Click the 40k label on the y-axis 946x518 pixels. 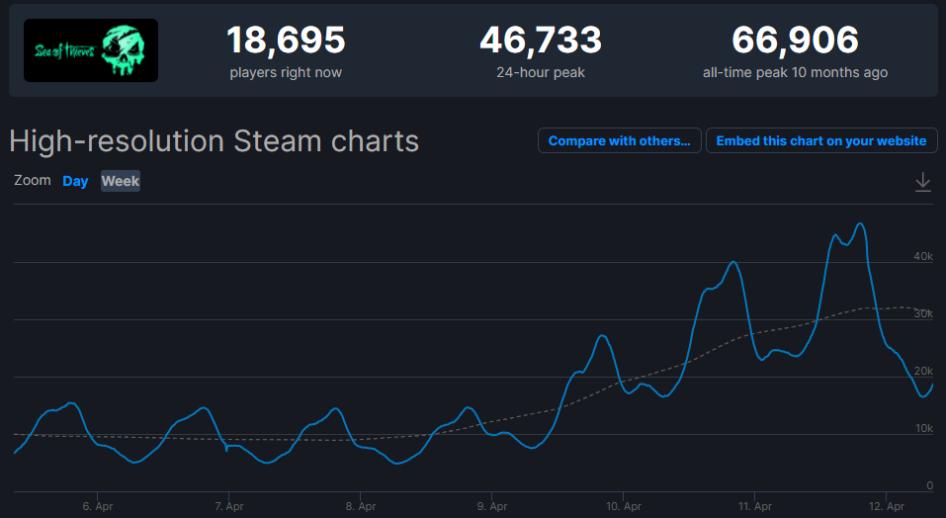[923, 256]
